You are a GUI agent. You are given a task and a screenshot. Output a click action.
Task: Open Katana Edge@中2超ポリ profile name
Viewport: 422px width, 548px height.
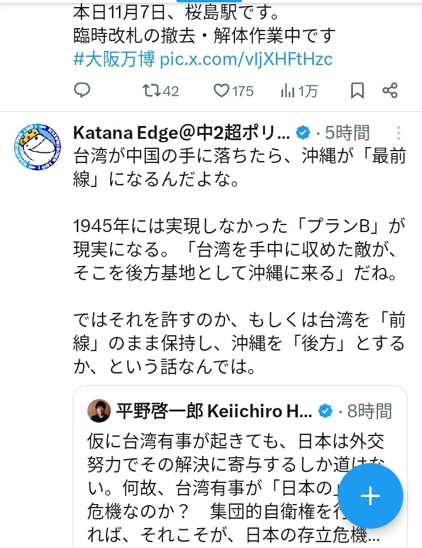coord(182,133)
